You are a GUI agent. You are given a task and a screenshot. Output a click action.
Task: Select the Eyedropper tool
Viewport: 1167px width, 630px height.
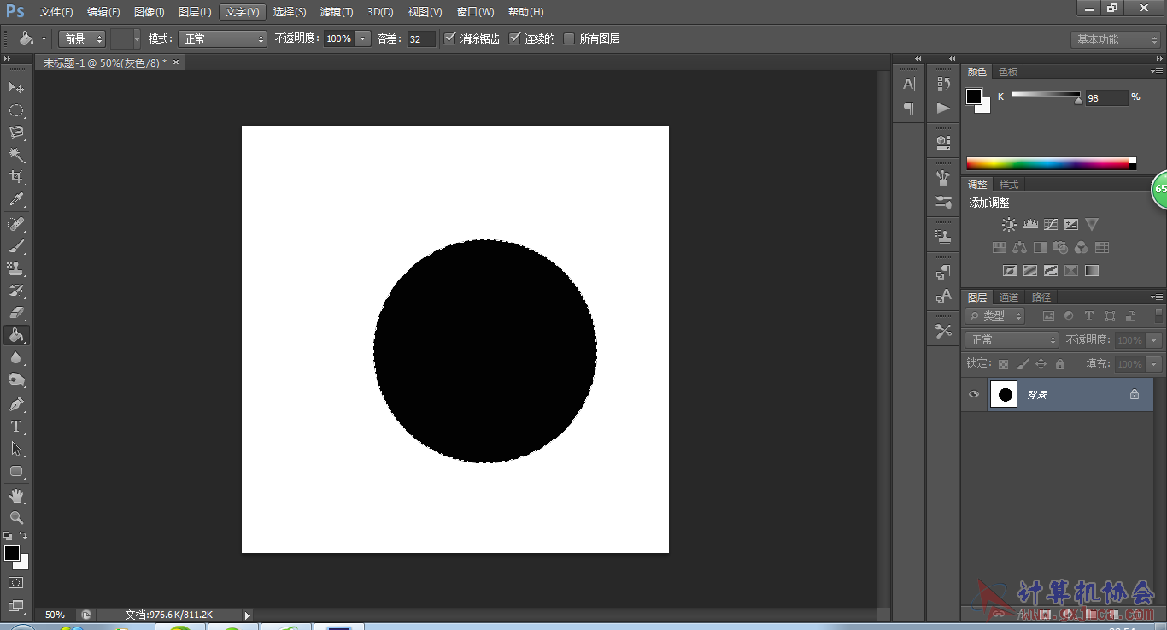click(16, 200)
